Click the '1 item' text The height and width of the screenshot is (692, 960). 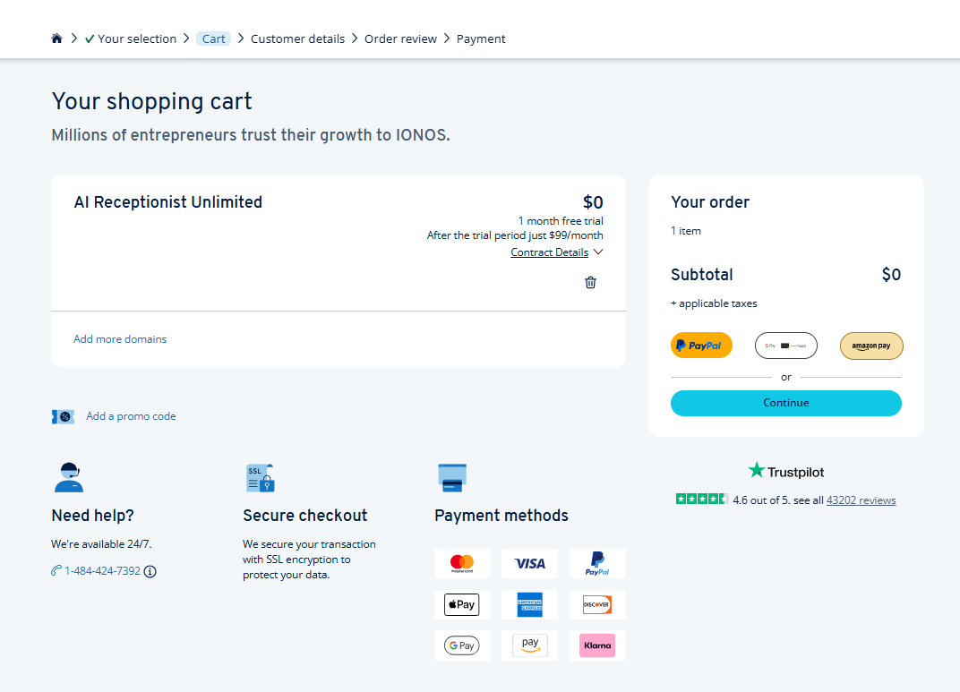pos(686,231)
